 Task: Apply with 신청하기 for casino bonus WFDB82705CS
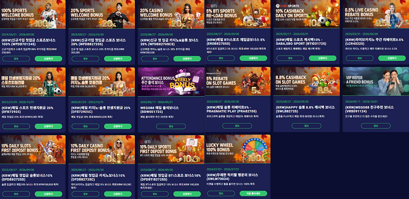coord(187,59)
